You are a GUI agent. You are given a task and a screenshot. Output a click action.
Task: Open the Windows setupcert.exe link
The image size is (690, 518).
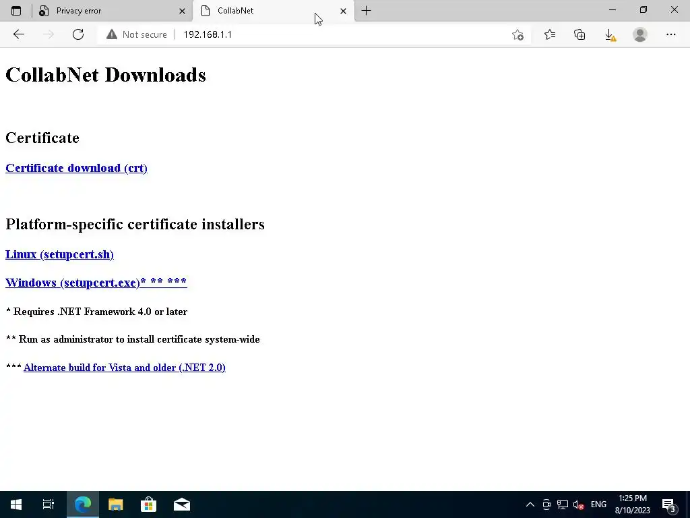(96, 282)
